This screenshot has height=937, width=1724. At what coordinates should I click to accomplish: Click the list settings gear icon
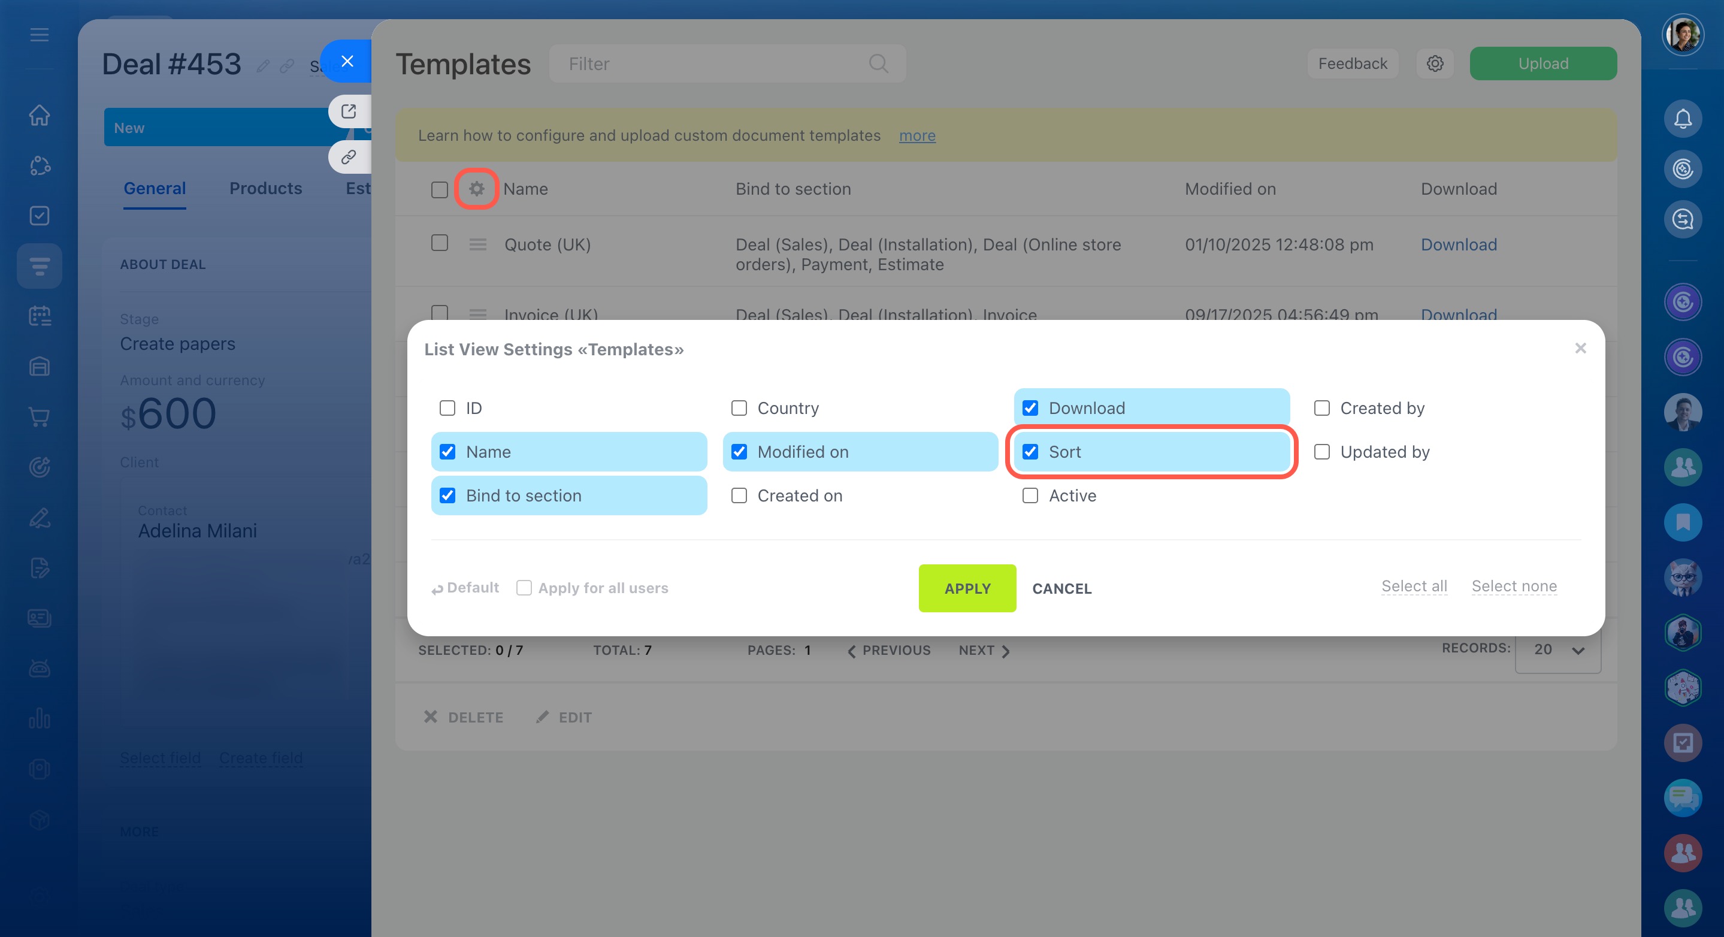476,189
